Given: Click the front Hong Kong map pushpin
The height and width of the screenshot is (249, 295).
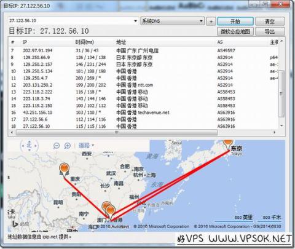Looking at the screenshot, I should pyautogui.click(x=111, y=212).
